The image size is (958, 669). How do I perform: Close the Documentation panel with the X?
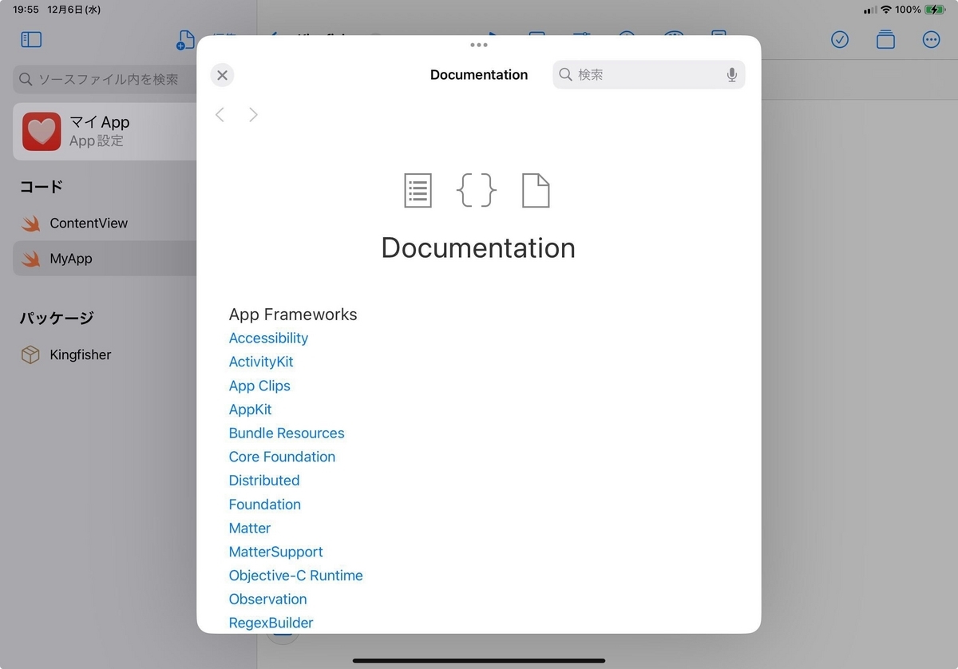[x=222, y=75]
